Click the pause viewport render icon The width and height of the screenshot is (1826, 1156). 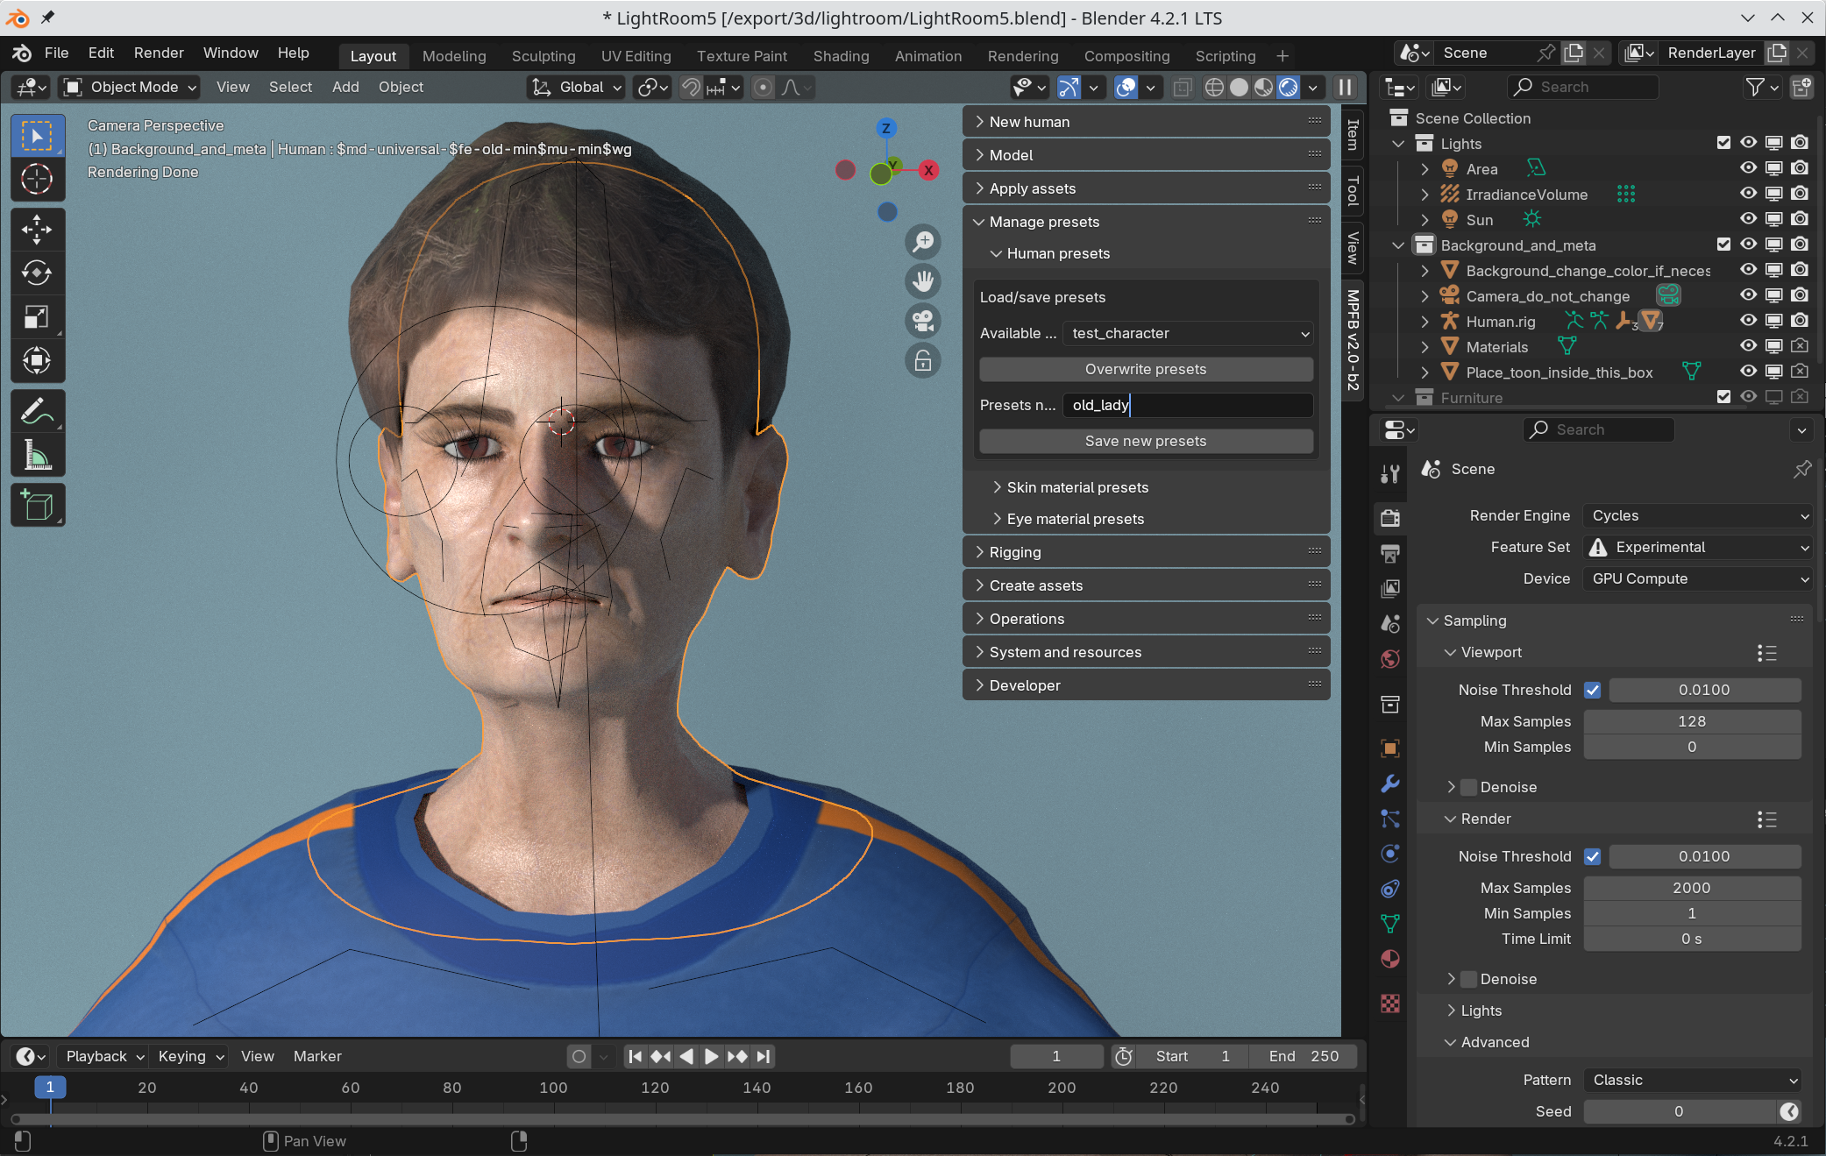(1345, 87)
